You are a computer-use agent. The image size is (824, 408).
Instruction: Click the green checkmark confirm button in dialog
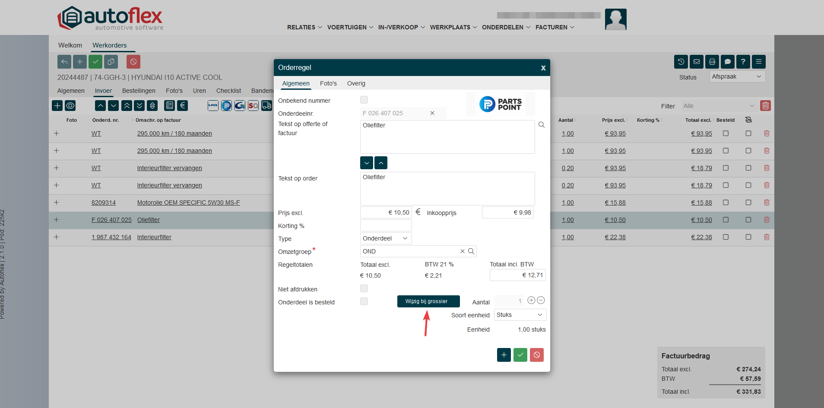pos(520,355)
